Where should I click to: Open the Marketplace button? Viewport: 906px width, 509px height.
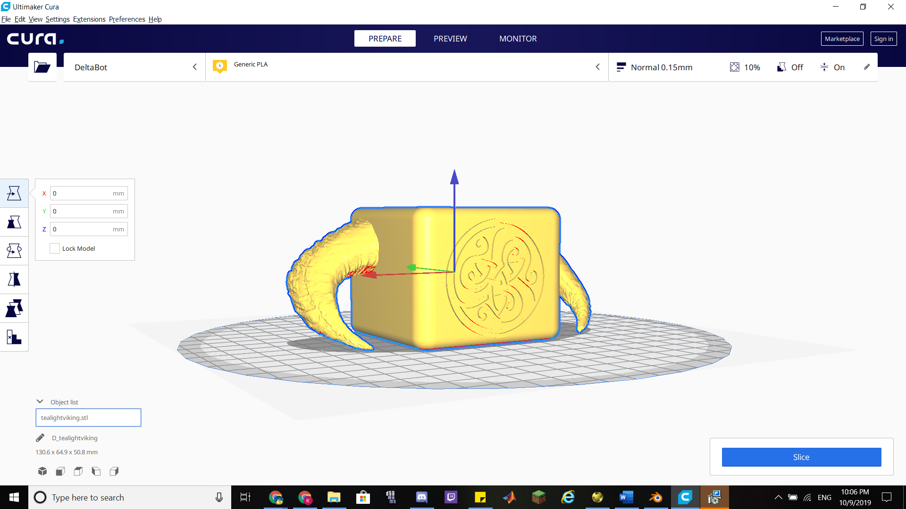pyautogui.click(x=842, y=39)
